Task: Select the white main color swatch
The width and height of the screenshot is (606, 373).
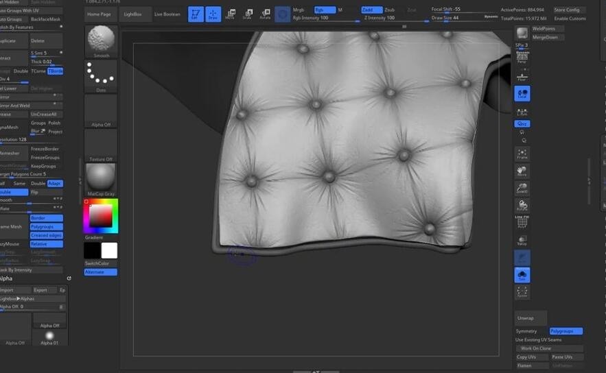Action: tap(109, 250)
